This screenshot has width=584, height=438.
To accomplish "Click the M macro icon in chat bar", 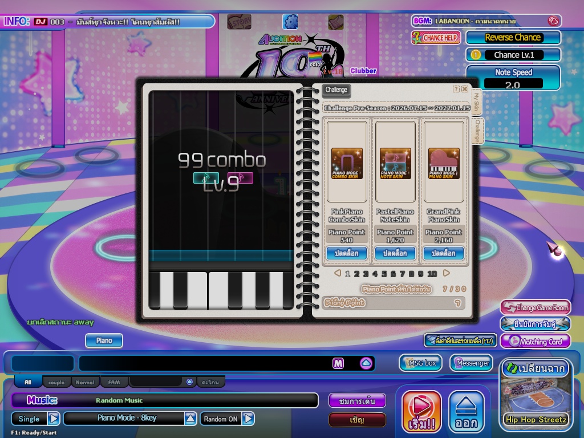I will click(338, 363).
